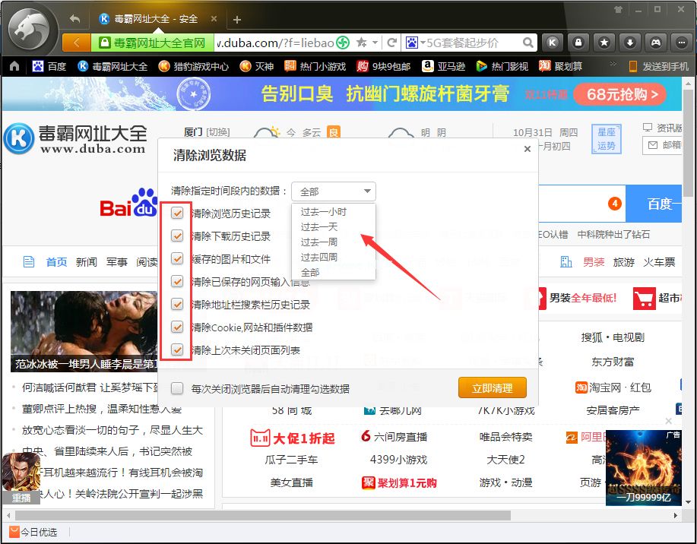Open the 范冰冰 news headline link
The width and height of the screenshot is (697, 544).
tap(84, 363)
